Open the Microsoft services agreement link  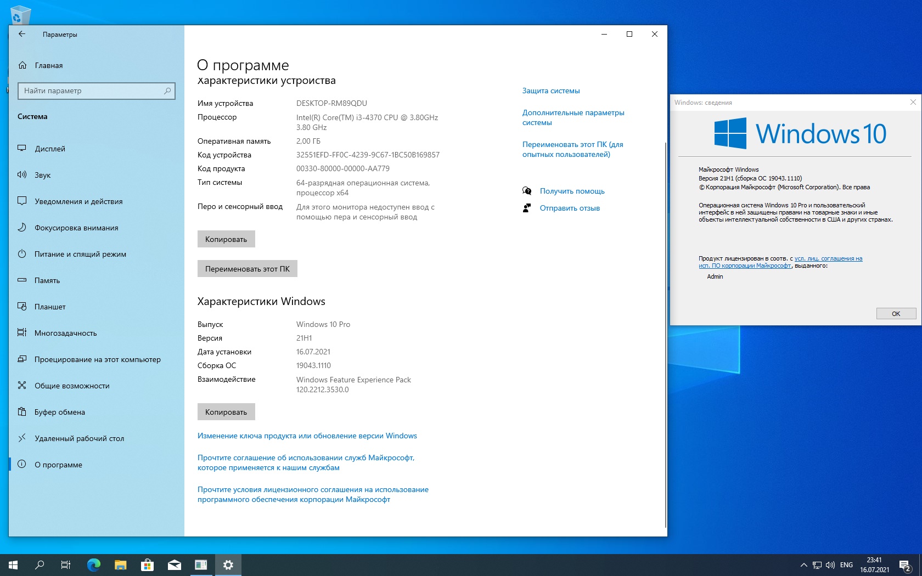(x=306, y=462)
